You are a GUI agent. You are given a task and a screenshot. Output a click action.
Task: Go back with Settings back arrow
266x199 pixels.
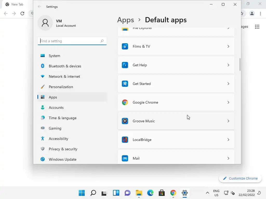[39, 6]
